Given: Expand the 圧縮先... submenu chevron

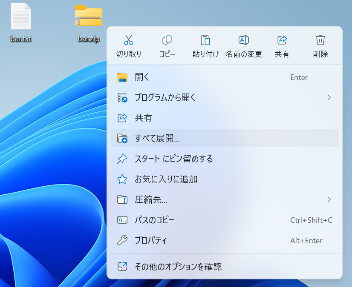Looking at the screenshot, I should pos(329,199).
